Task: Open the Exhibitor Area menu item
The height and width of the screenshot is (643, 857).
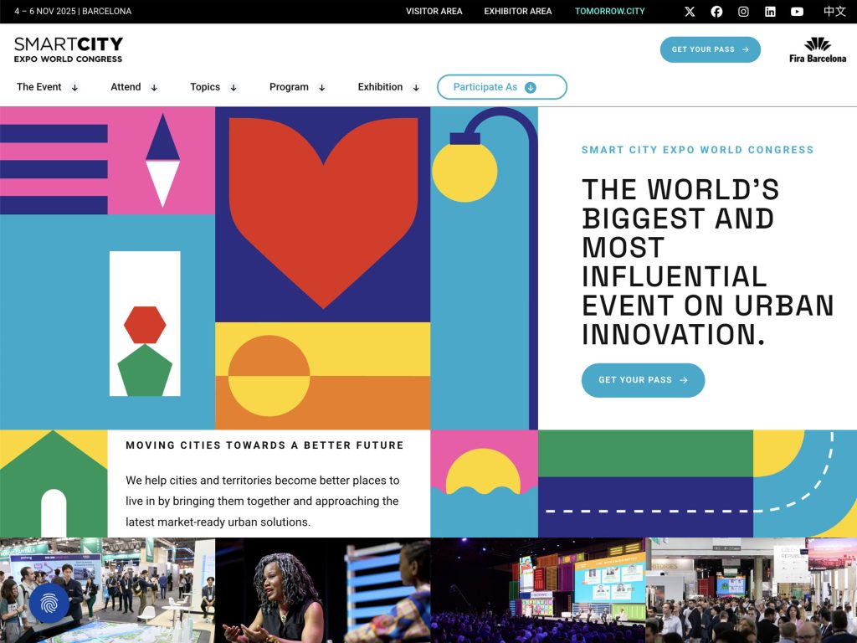Action: (x=516, y=11)
